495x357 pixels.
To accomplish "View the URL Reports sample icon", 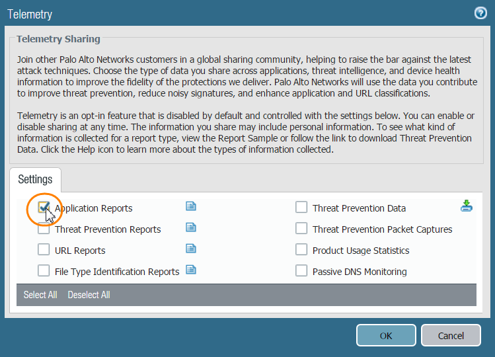I will (191, 249).
